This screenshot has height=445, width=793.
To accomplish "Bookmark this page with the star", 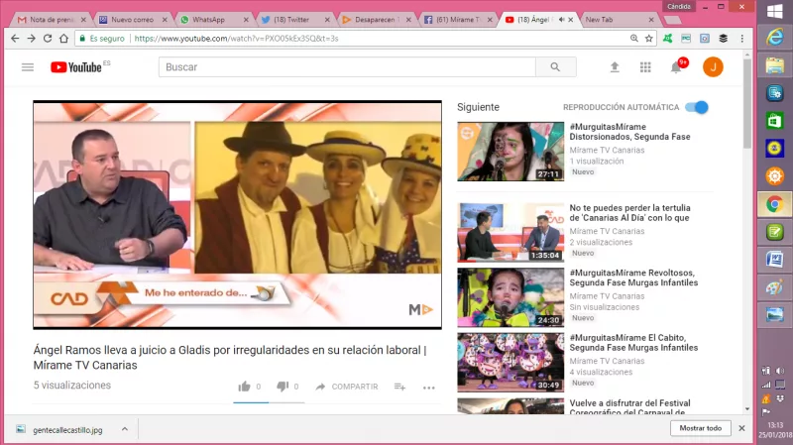I will (649, 39).
